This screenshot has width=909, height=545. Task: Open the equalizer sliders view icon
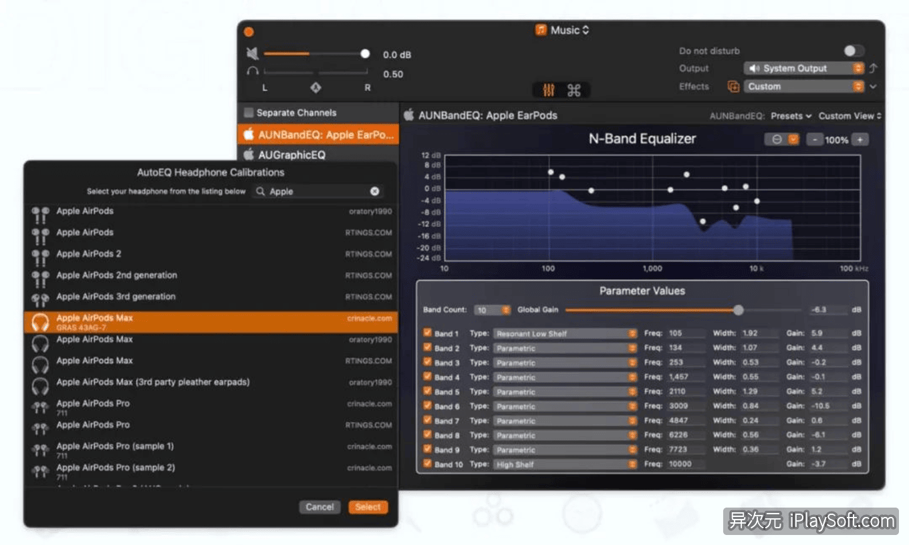[x=549, y=90]
